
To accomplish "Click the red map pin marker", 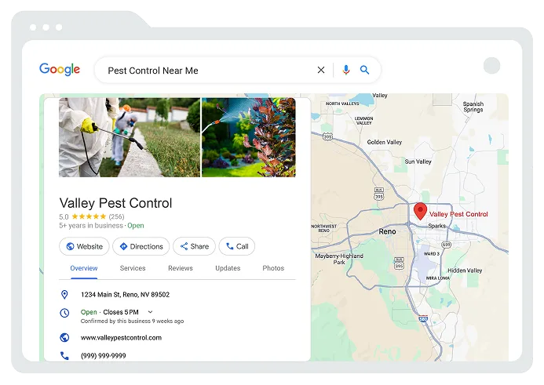I will pos(420,211).
